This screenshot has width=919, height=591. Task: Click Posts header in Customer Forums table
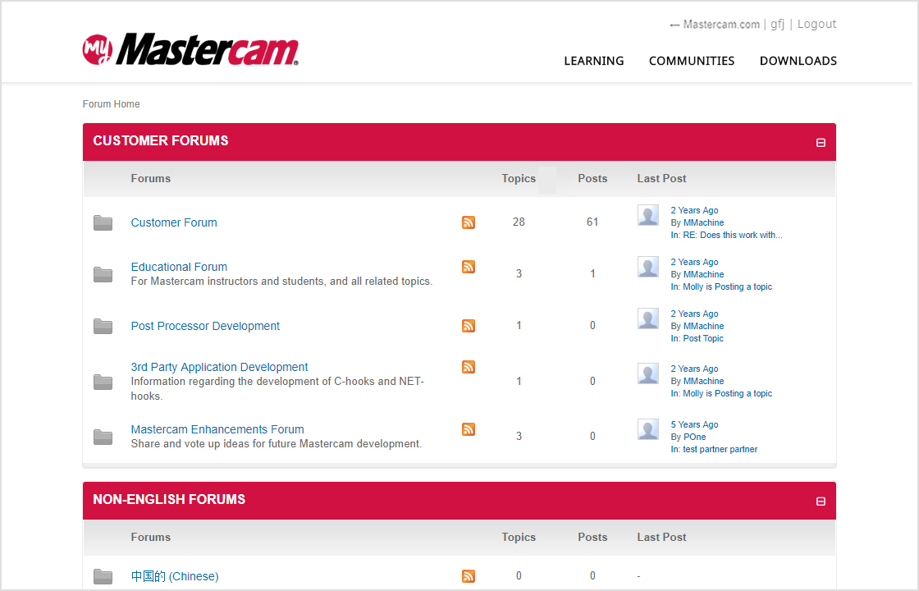click(x=592, y=178)
